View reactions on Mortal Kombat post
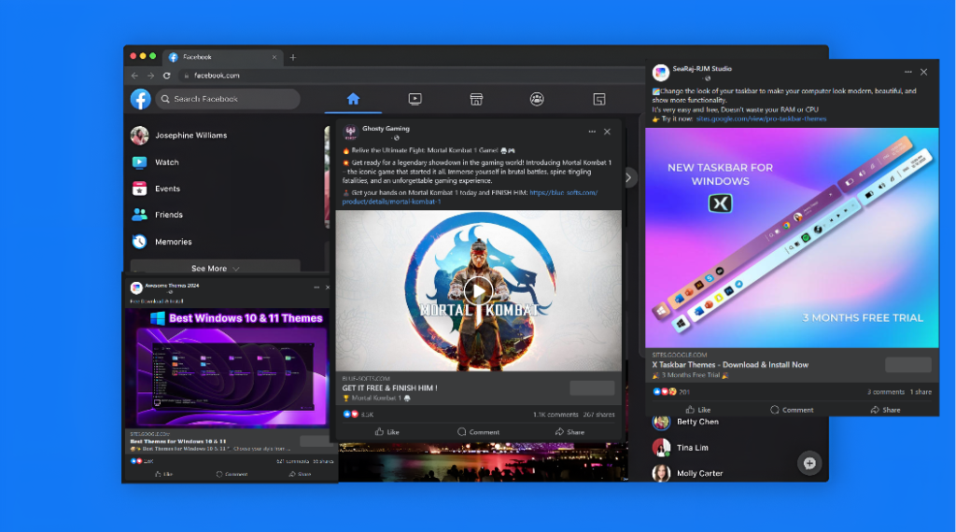 click(x=358, y=414)
